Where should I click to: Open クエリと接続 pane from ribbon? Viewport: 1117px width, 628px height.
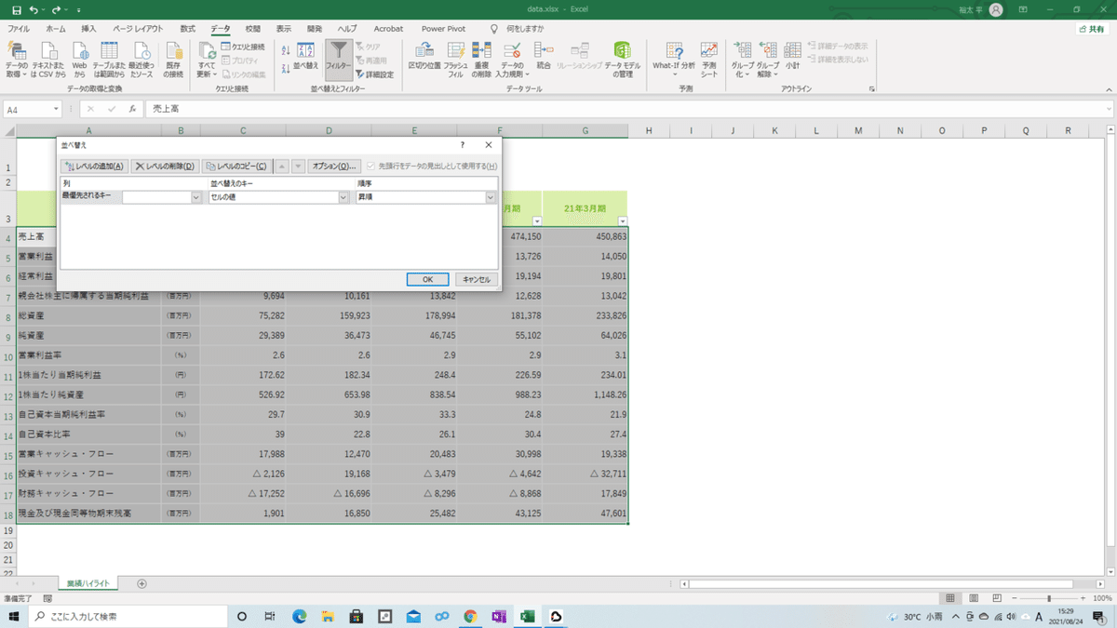[x=243, y=47]
